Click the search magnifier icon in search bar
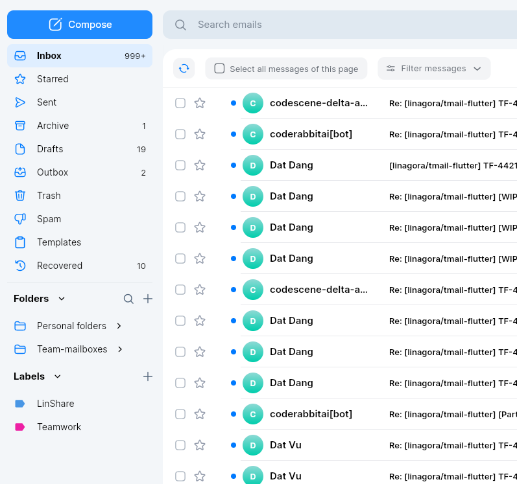Screen dimensions: 517x484 tap(180, 25)
